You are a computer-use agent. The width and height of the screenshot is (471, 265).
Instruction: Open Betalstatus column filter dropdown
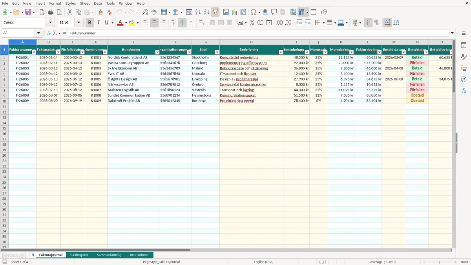(x=426, y=52)
